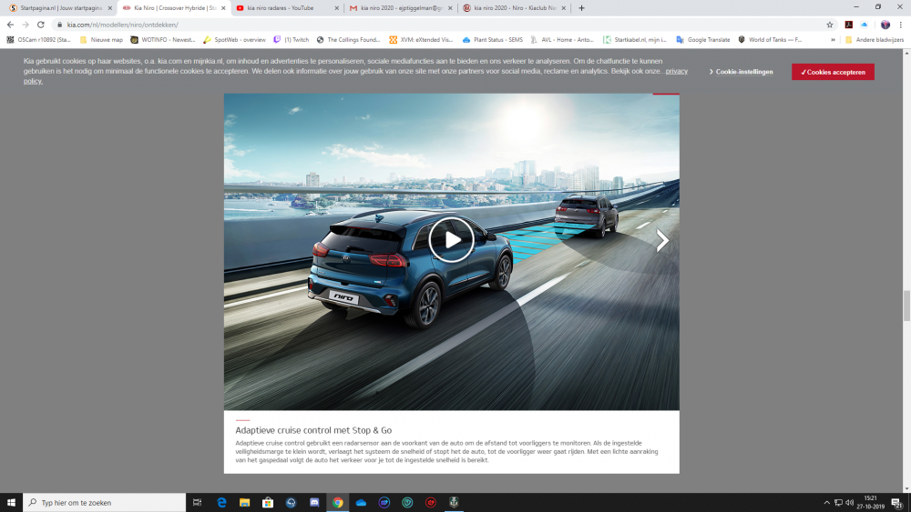This screenshot has height=512, width=911.
Task: Click the Windows search box
Action: tap(105, 502)
